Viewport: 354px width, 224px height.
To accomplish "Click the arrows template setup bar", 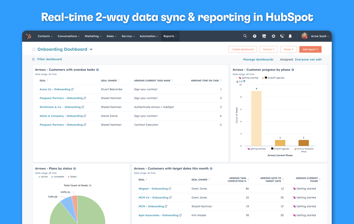I will click(x=304, y=143).
